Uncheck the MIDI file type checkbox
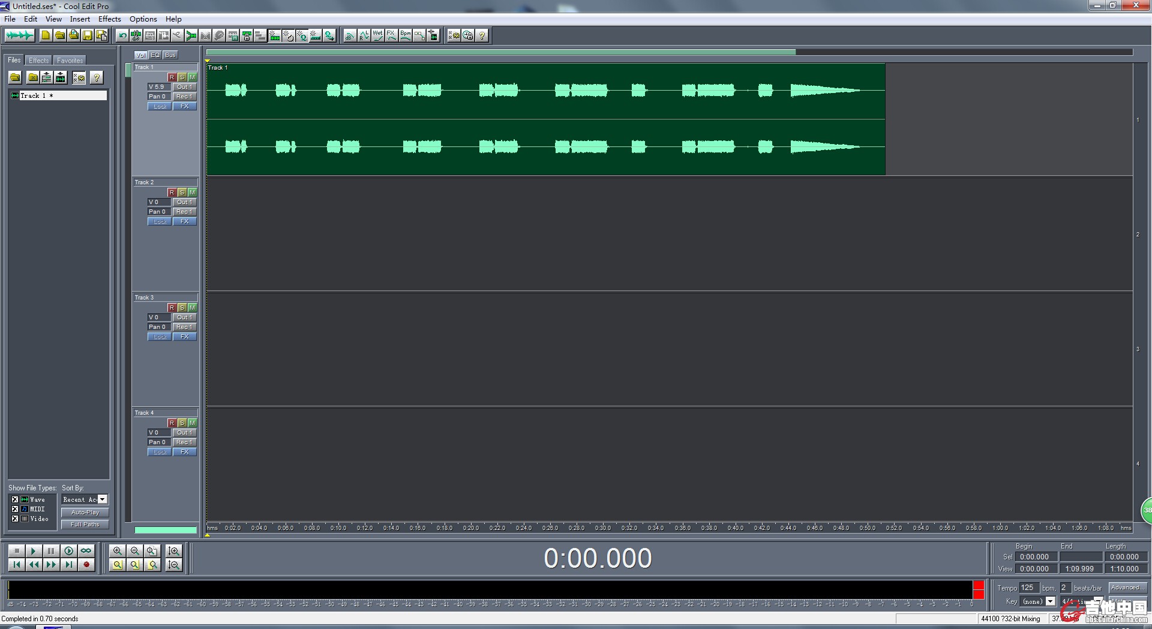 pos(15,509)
